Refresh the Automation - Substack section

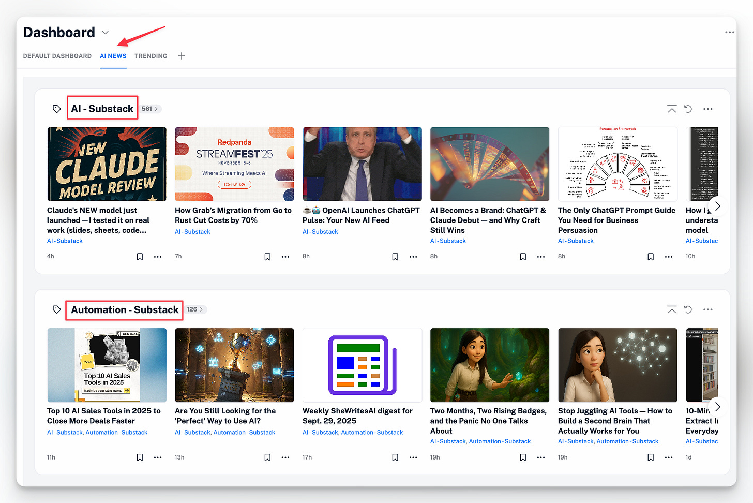click(x=688, y=309)
